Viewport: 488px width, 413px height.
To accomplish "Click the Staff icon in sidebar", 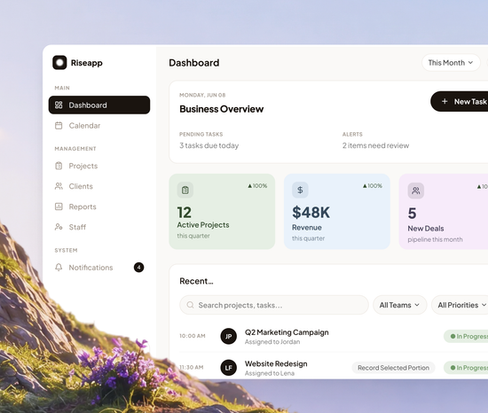I will pyautogui.click(x=59, y=227).
